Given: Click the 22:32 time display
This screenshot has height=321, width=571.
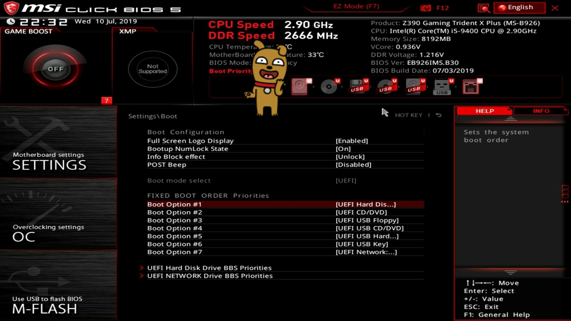Looking at the screenshot, I should [x=43, y=22].
